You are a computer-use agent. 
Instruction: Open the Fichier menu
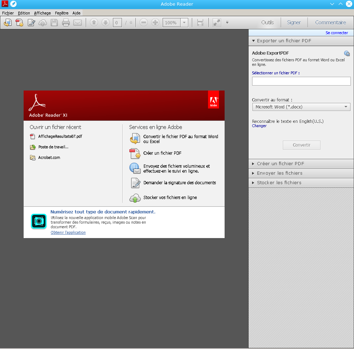(8, 13)
